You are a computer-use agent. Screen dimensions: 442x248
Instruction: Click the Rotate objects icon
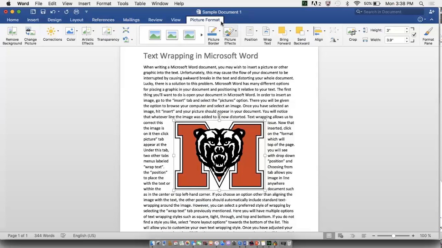[x=333, y=40]
